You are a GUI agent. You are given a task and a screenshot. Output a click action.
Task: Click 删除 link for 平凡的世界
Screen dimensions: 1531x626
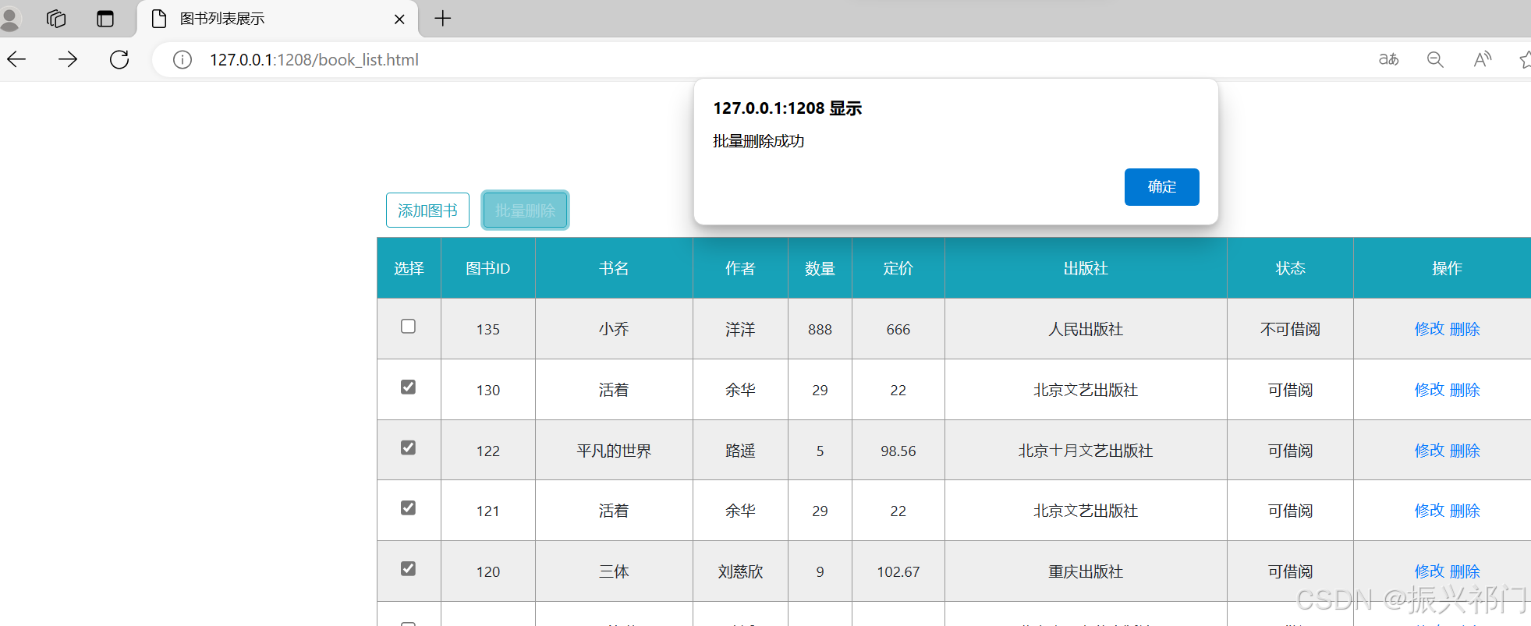coord(1465,451)
